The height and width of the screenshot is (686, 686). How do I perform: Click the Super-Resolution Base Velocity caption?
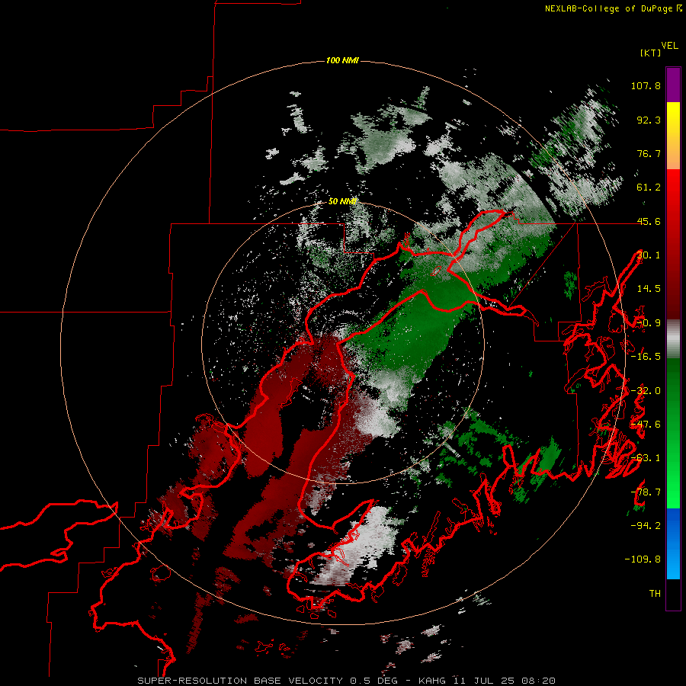tap(347, 681)
